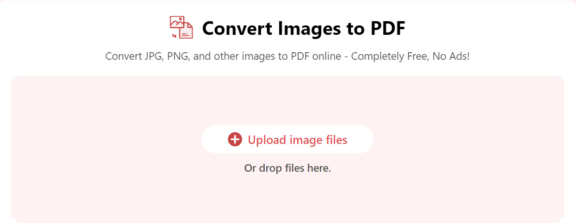The image size is (576, 223).
Task: Click the word "Images" in the heading
Action: point(307,28)
